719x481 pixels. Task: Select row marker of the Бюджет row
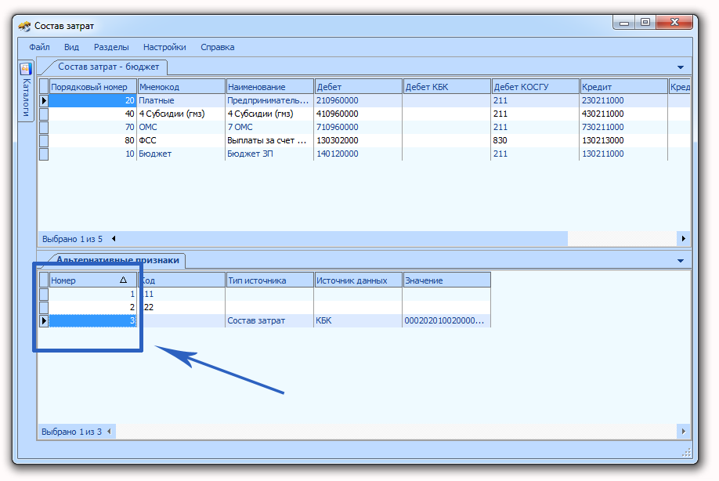click(44, 154)
